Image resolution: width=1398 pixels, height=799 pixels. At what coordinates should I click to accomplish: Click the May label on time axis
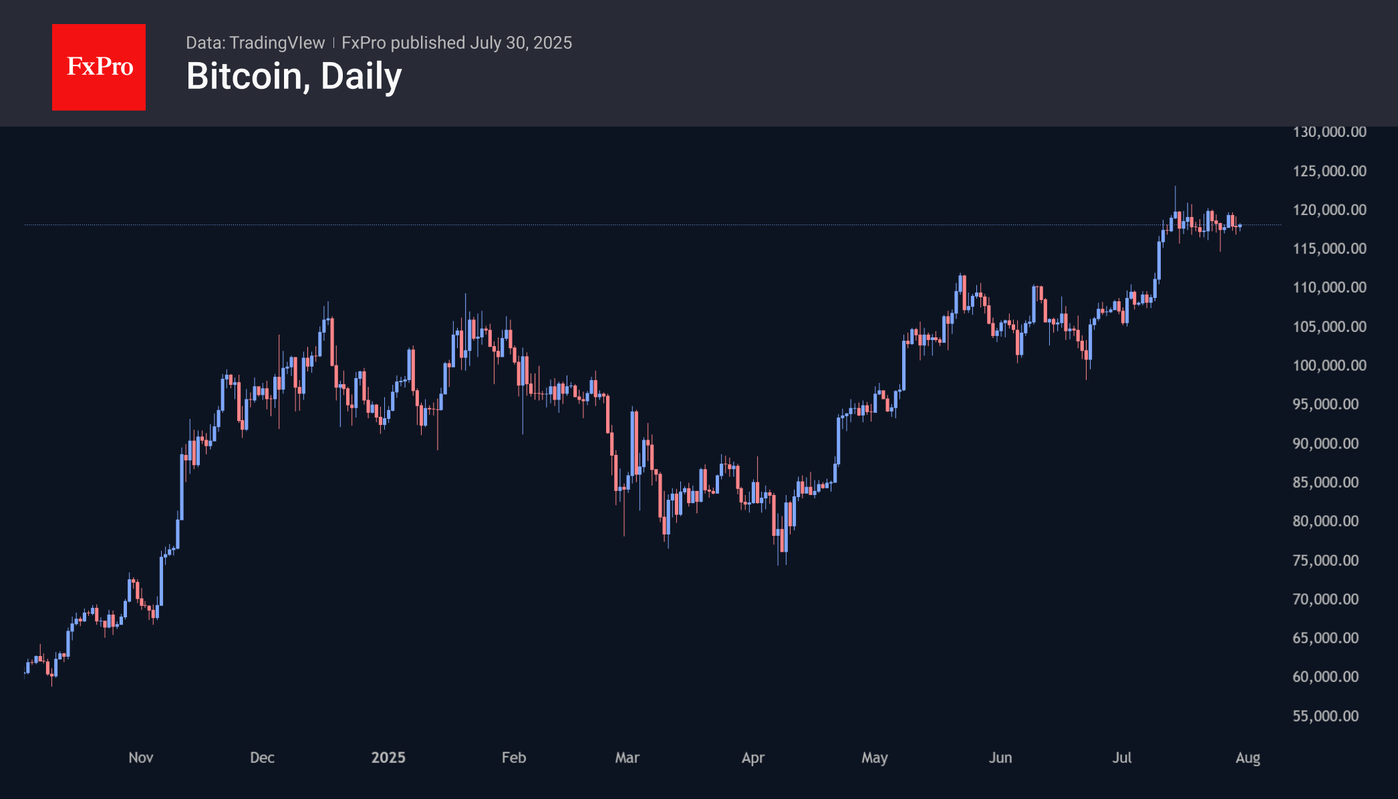click(x=874, y=758)
